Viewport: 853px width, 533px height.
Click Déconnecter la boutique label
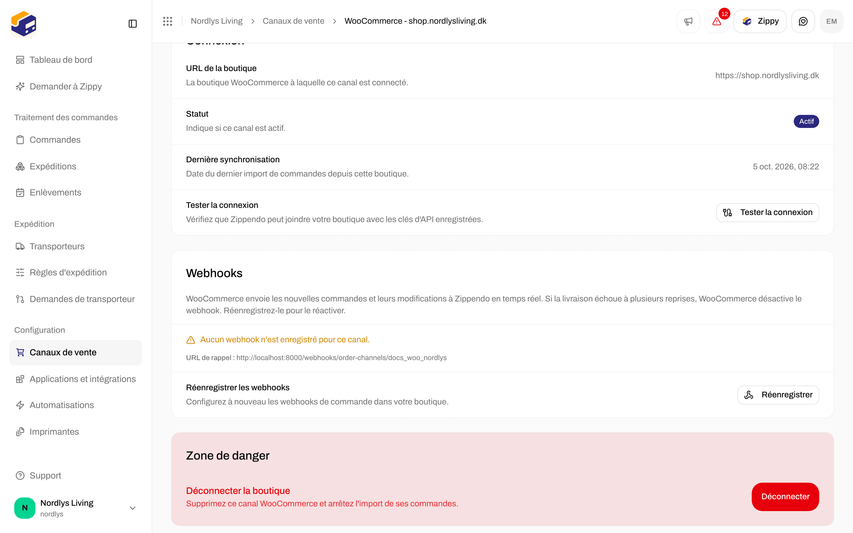pyautogui.click(x=238, y=491)
